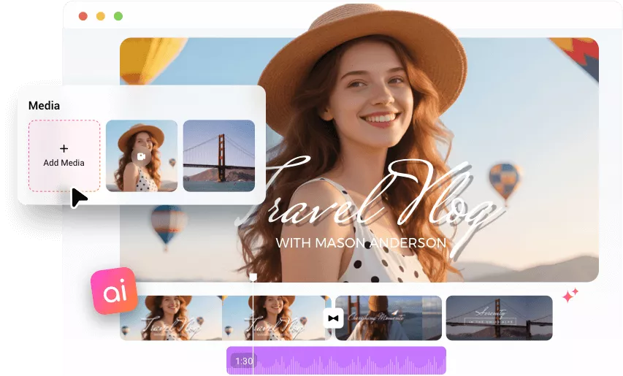Select the Cherishing Moments timeline clip
Image resolution: width=623 pixels, height=376 pixels.
pos(389,318)
